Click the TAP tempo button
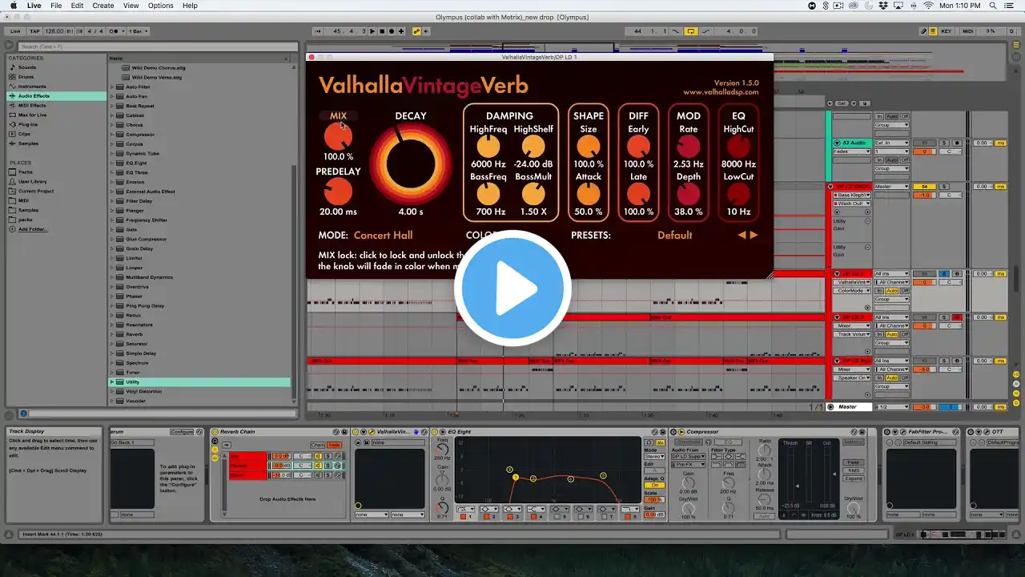 [34, 31]
